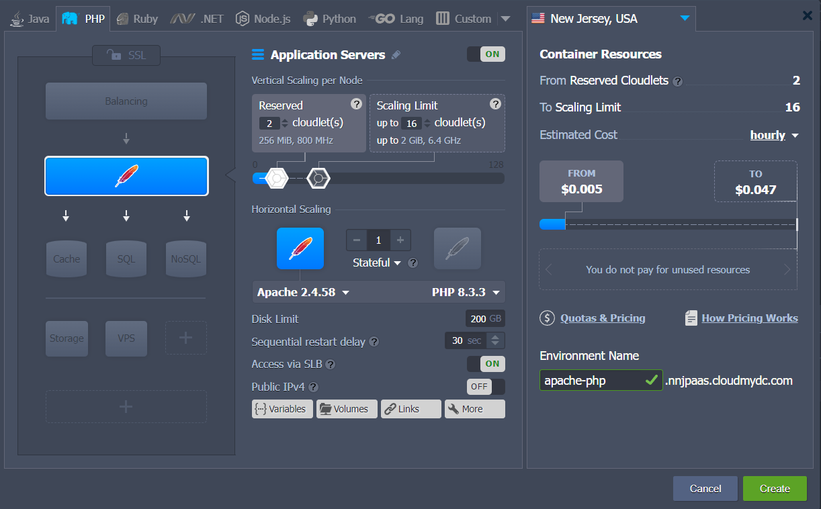
Task: Click the node count field showing 1
Action: 378,240
